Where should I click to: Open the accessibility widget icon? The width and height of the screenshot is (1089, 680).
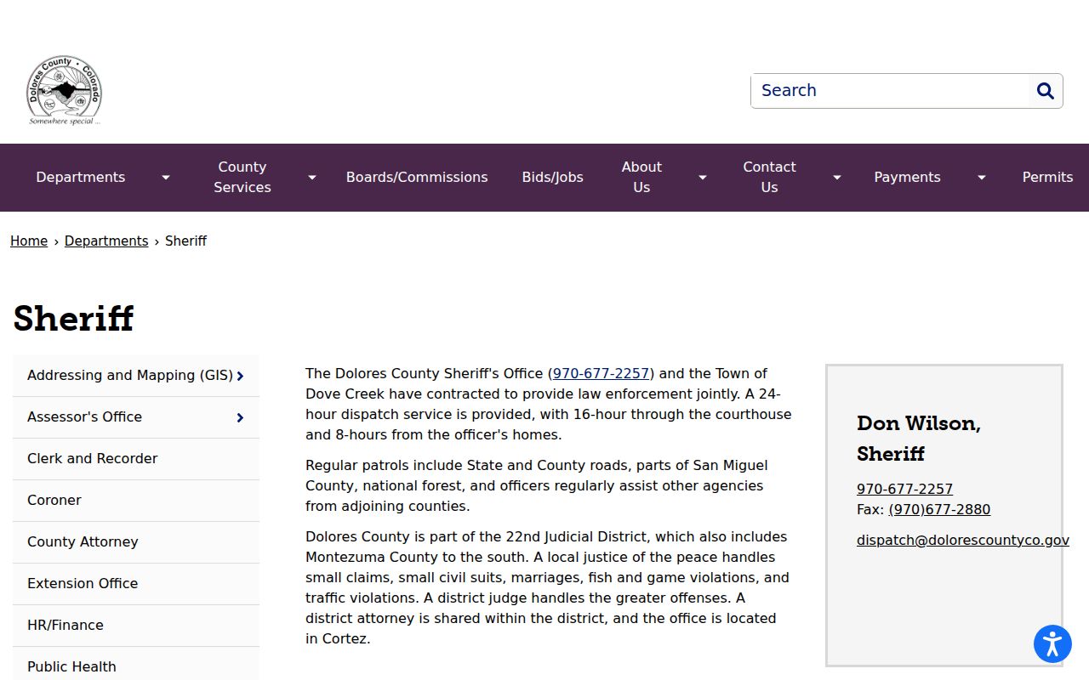tap(1052, 643)
